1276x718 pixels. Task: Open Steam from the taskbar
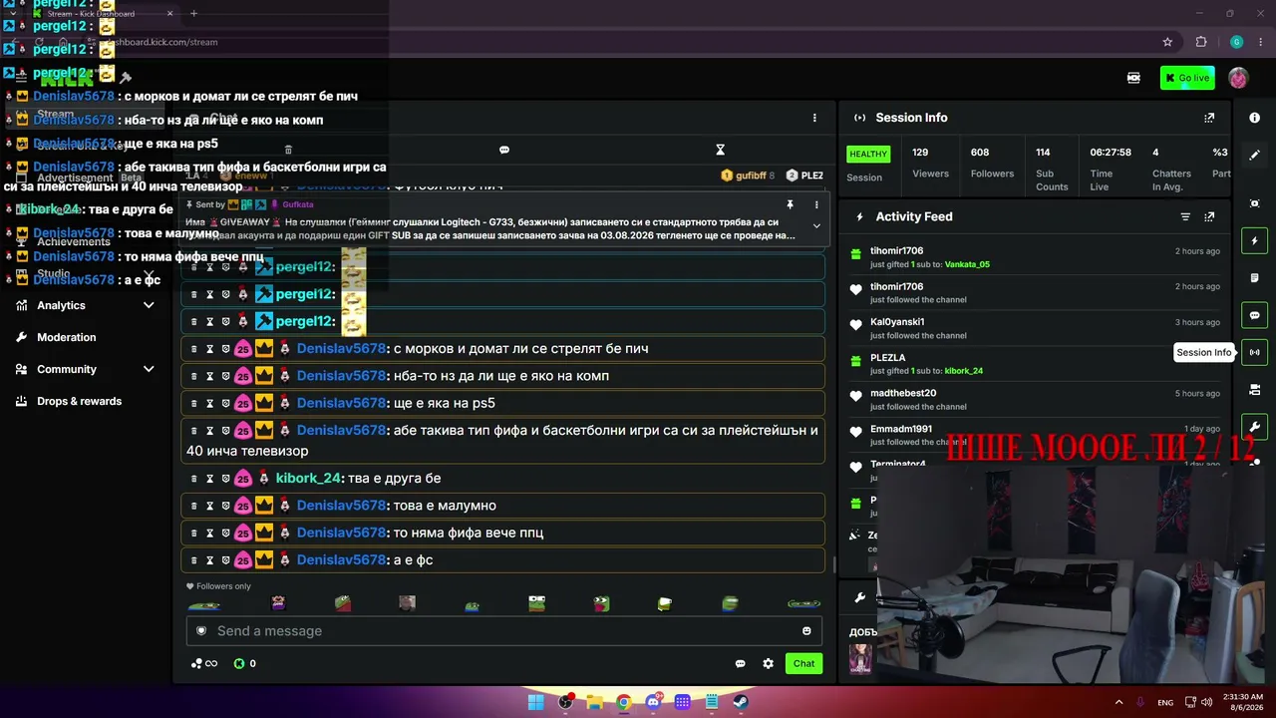(741, 702)
